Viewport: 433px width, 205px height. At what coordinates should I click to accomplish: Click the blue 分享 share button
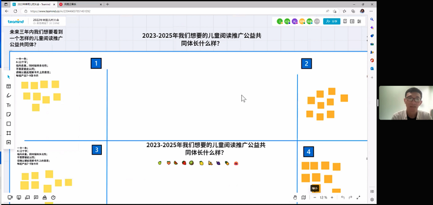[x=332, y=21]
